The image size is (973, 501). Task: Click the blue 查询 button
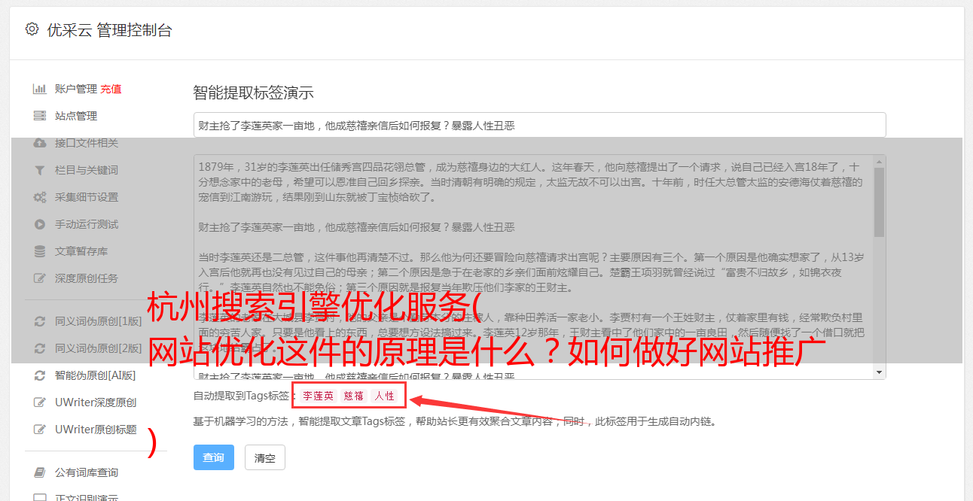tap(214, 457)
